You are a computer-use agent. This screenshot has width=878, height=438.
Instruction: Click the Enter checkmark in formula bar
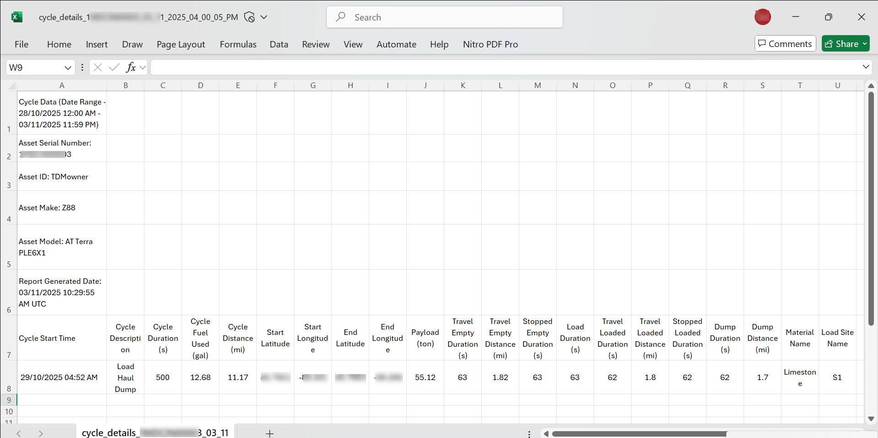point(114,68)
